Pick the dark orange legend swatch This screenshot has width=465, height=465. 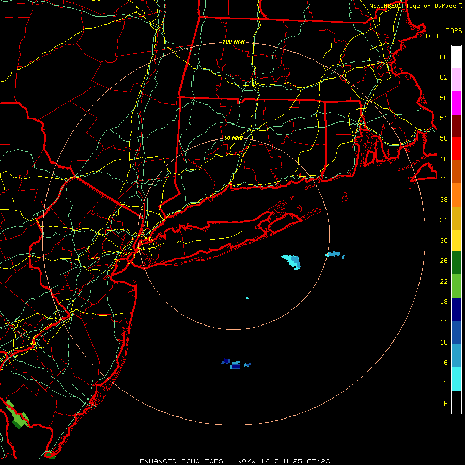(456, 172)
